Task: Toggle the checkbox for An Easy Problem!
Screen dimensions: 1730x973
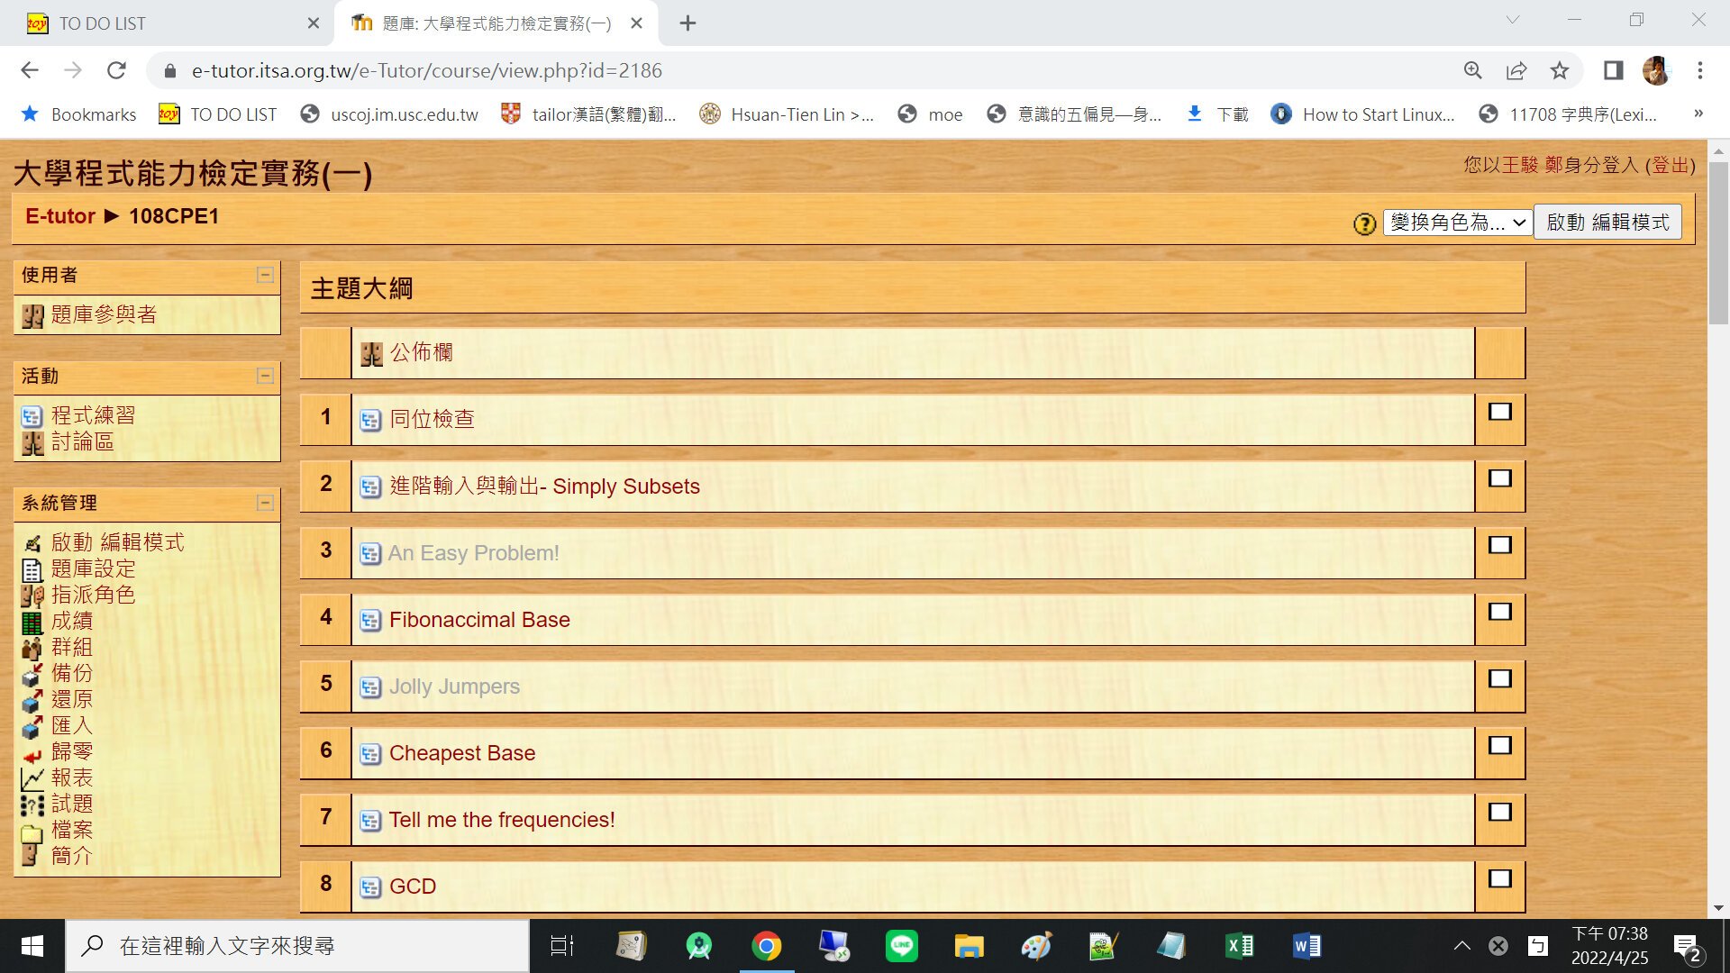Action: (x=1500, y=546)
